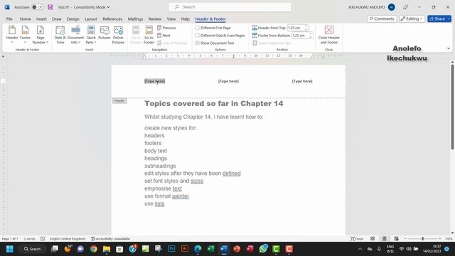The image size is (455, 256).
Task: Enable Different First Page
Action: [x=213, y=28]
